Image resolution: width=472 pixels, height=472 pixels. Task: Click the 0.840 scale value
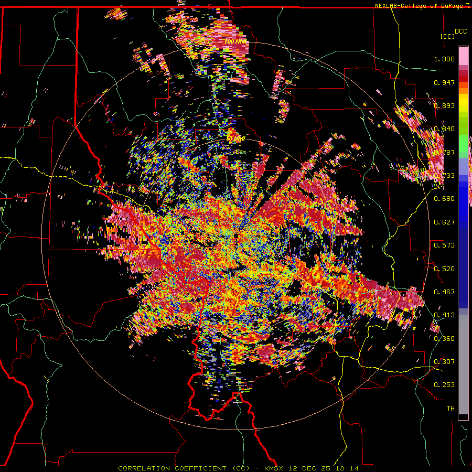point(444,129)
